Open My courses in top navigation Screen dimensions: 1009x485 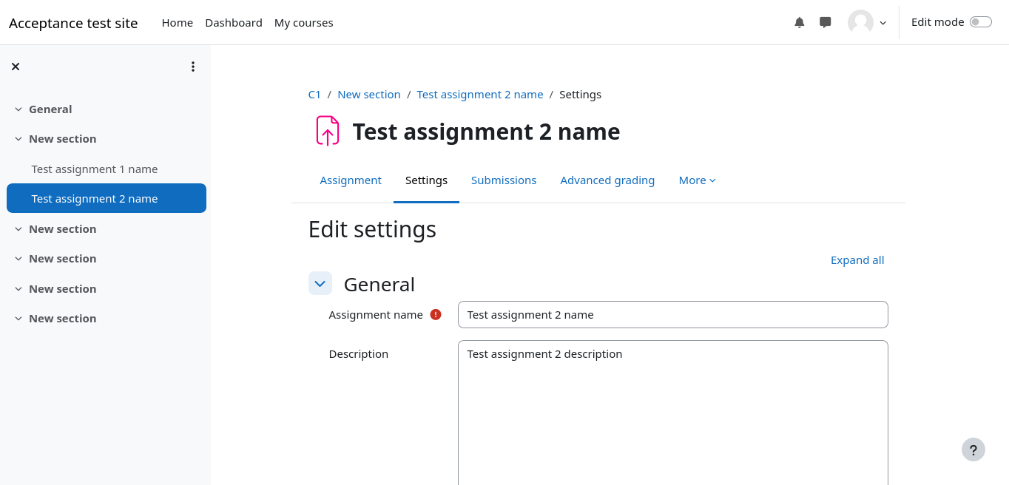[x=303, y=23]
